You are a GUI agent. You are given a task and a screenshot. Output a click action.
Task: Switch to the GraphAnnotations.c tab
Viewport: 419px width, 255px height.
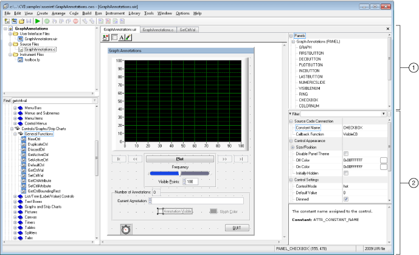pyautogui.click(x=159, y=29)
